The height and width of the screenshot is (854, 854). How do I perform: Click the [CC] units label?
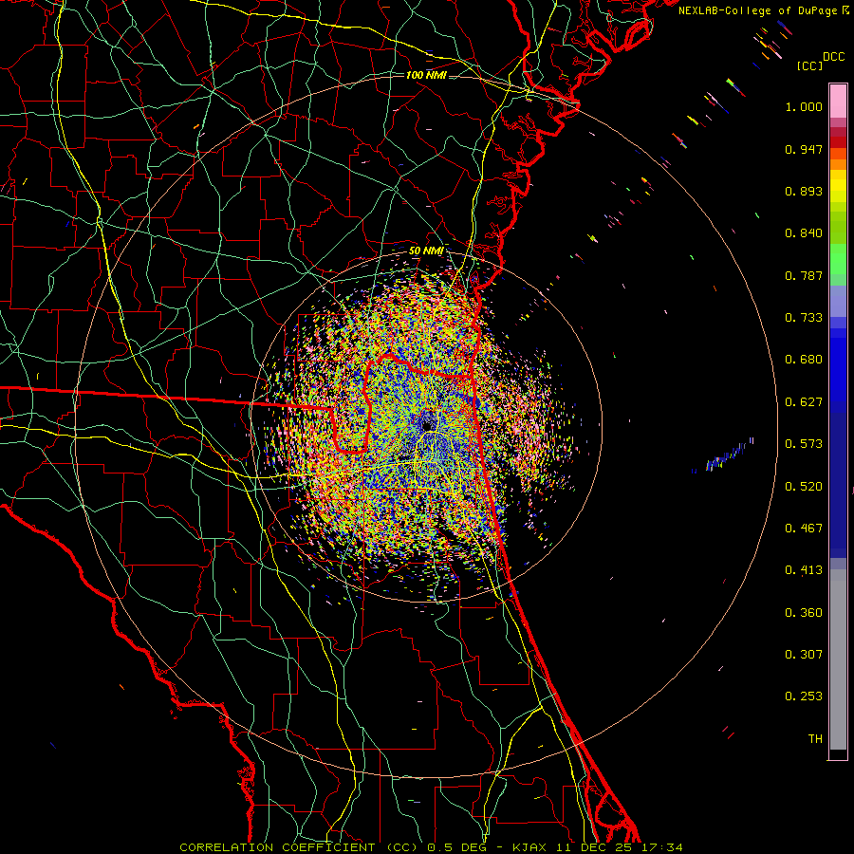pos(809,65)
